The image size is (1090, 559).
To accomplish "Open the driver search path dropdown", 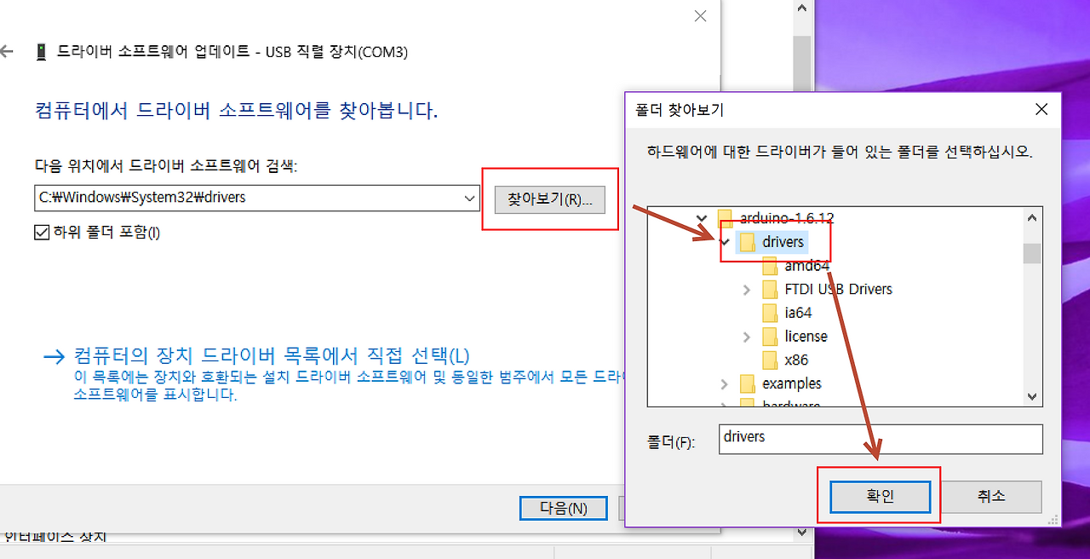I will point(470,198).
